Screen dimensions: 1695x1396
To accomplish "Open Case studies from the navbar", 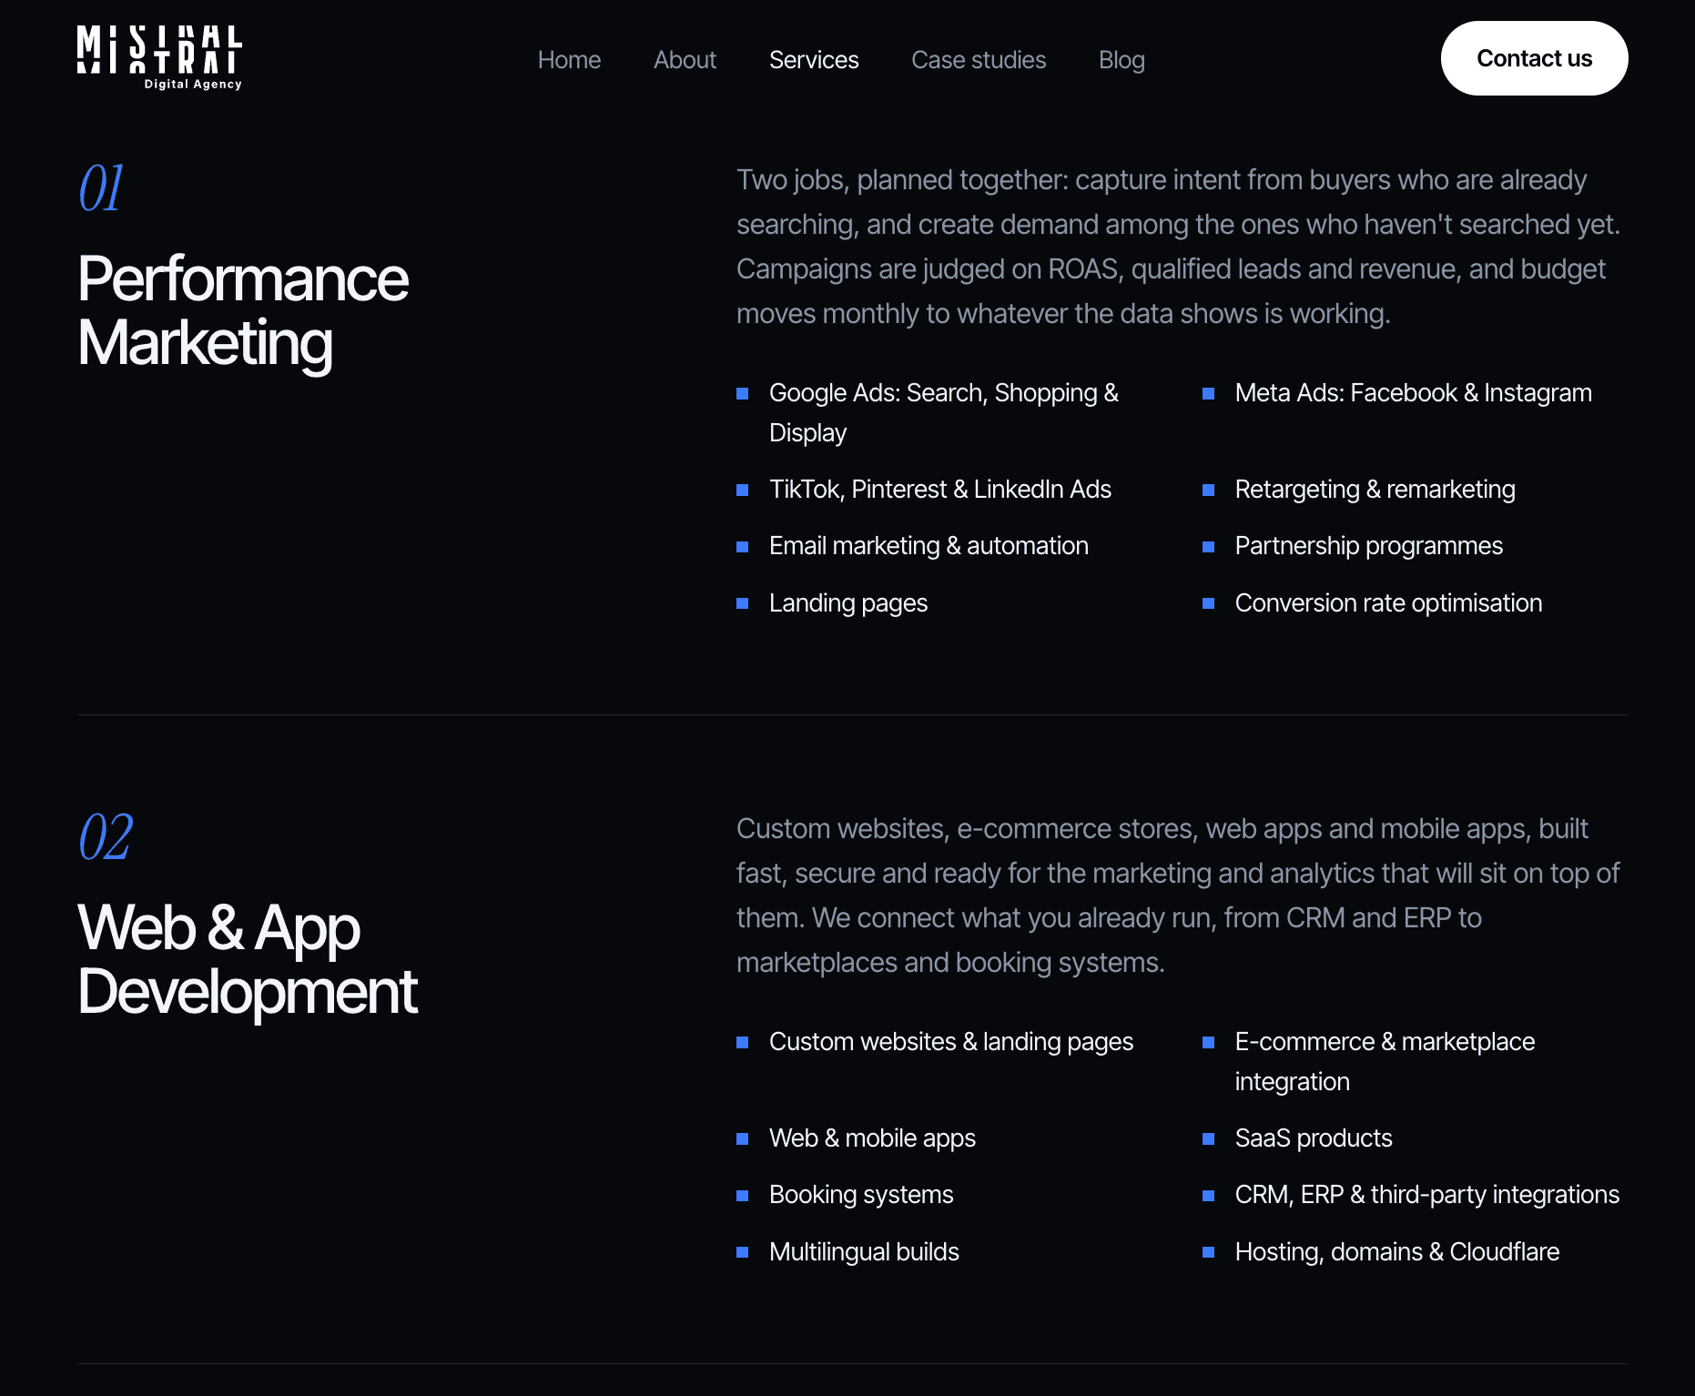I will 979,60.
